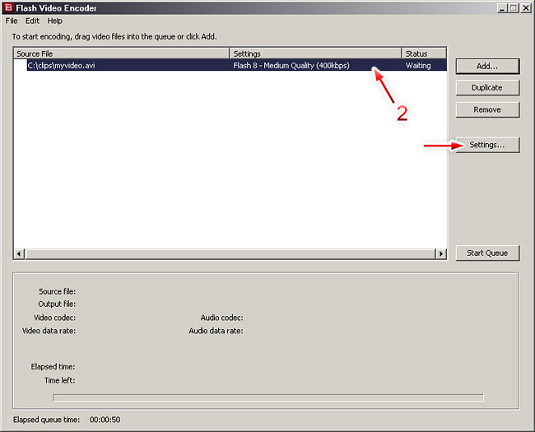The image size is (535, 432).
Task: Click the Flash Video Encoder title bar icon
Action: point(8,7)
